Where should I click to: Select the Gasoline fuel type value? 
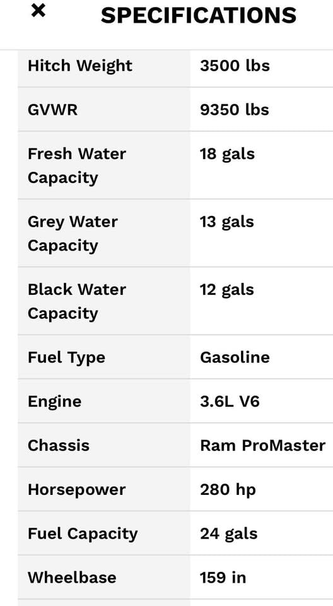click(x=235, y=357)
